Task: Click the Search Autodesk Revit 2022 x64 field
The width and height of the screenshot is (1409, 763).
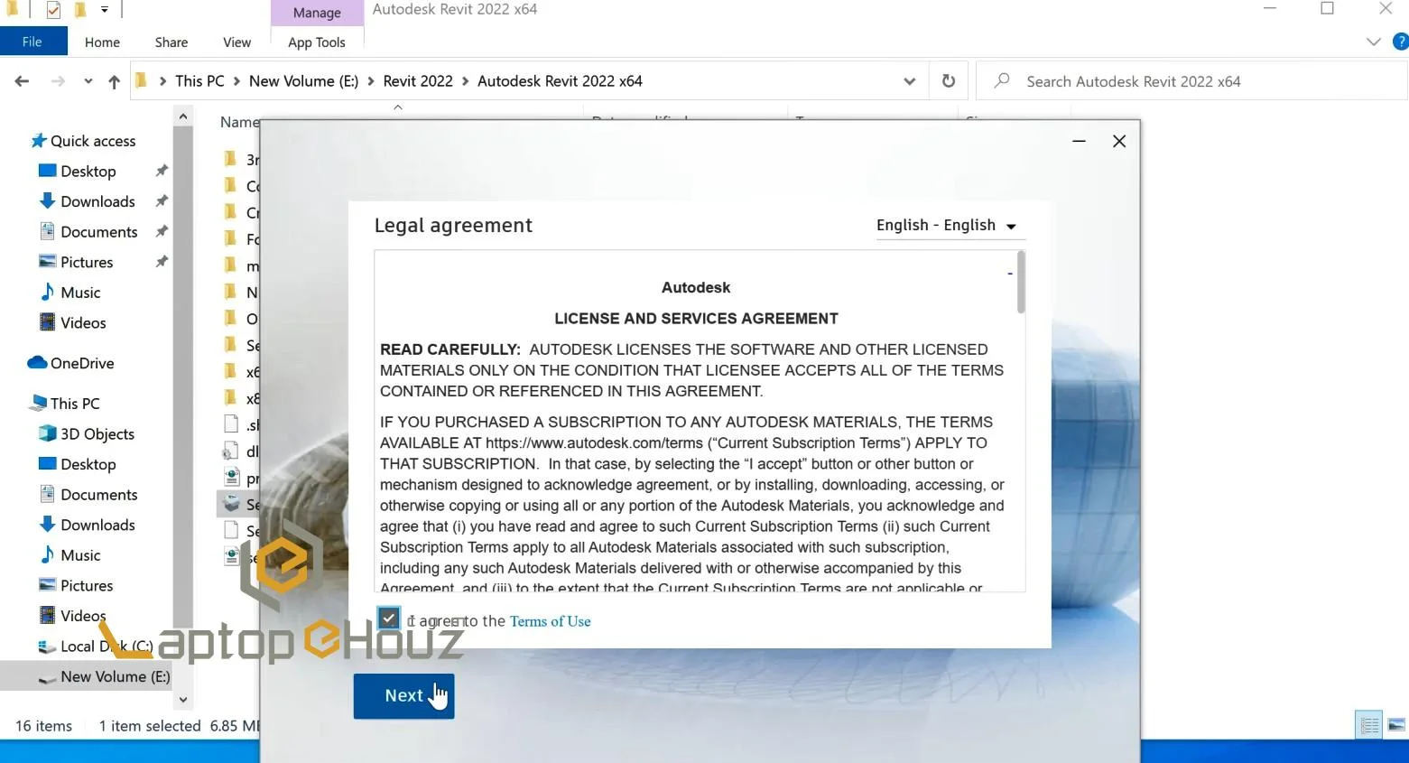Action: click(x=1191, y=81)
